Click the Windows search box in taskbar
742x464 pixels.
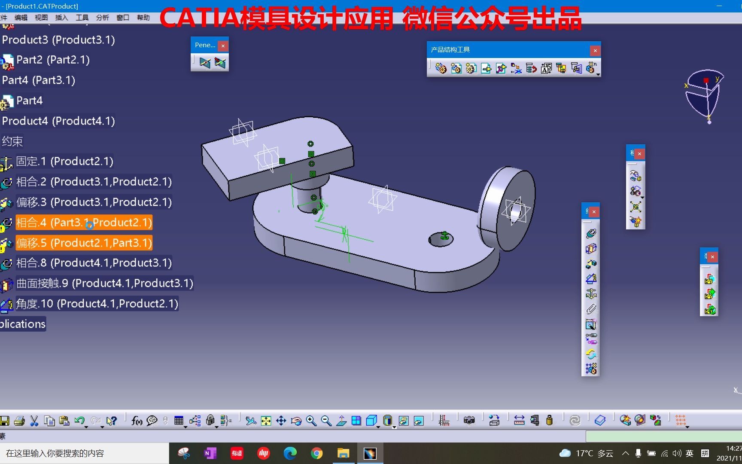coord(84,453)
